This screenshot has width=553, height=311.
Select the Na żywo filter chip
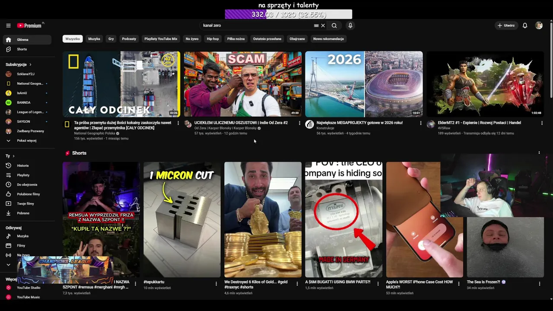(192, 39)
